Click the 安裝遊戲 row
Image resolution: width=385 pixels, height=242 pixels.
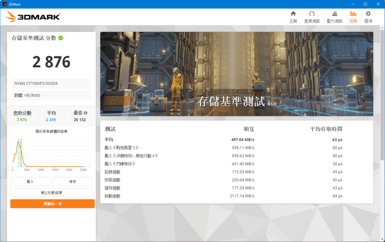223,180
